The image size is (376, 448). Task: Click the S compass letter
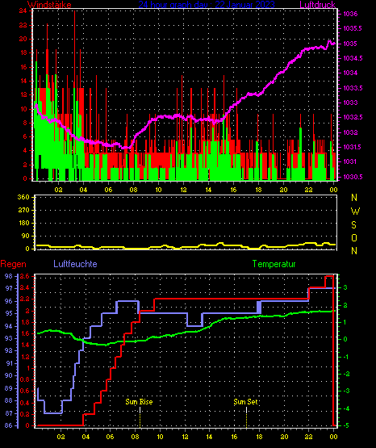(353, 225)
